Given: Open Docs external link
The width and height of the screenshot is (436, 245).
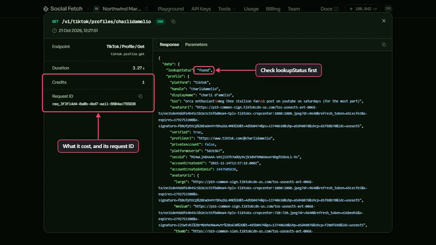Looking at the screenshot, I should pos(329,9).
